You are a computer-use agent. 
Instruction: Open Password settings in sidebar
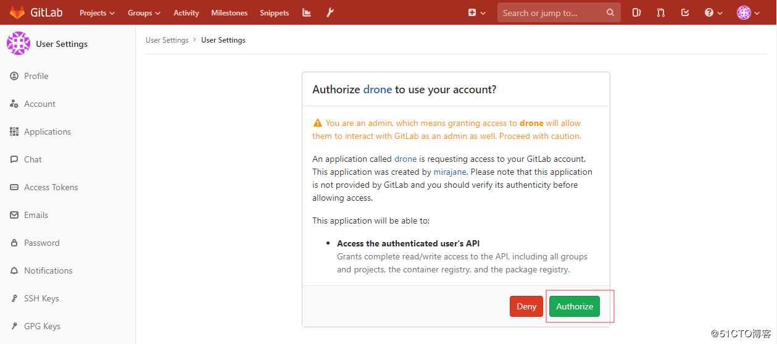coord(42,243)
